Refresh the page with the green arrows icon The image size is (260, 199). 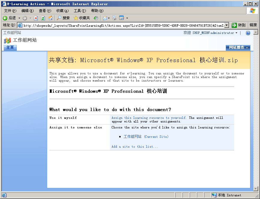coord(43,18)
